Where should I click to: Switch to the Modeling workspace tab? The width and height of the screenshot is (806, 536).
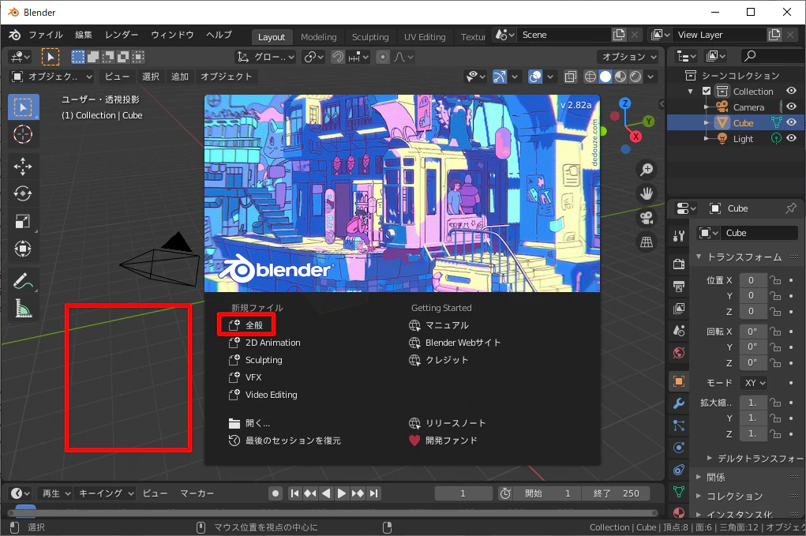(x=319, y=36)
